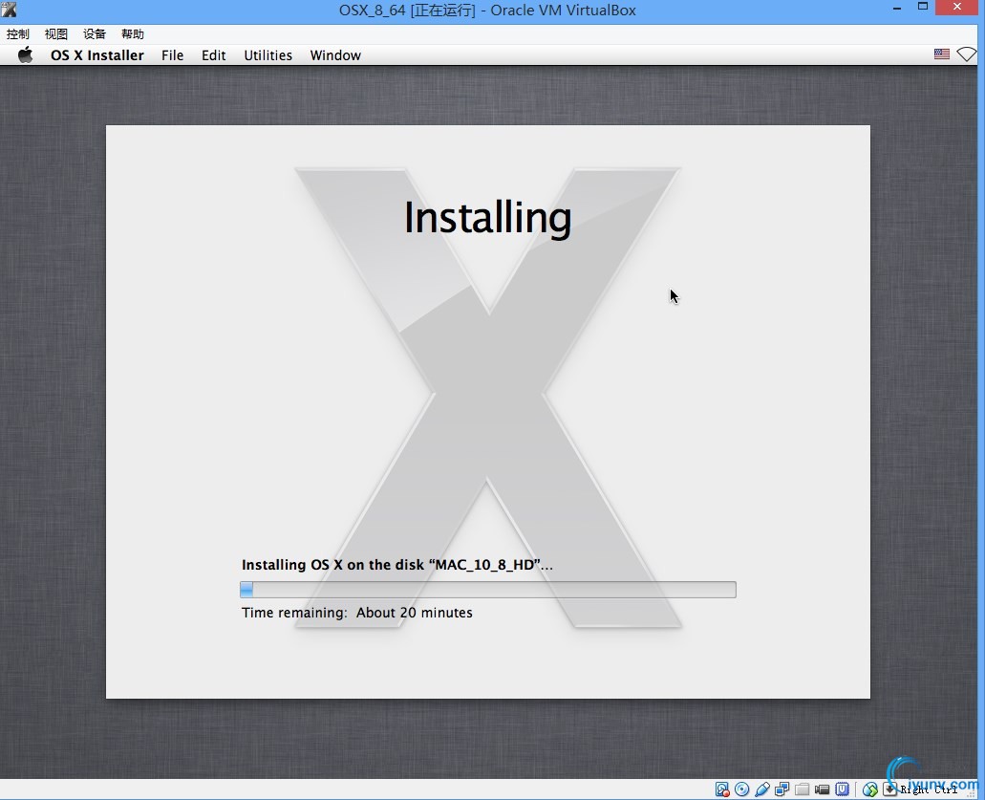Viewport: 985px width, 800px height.
Task: Minimize the VirtualBox window
Action: (897, 8)
